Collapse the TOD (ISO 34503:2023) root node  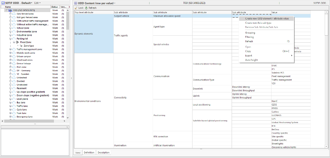(x=7, y=10)
